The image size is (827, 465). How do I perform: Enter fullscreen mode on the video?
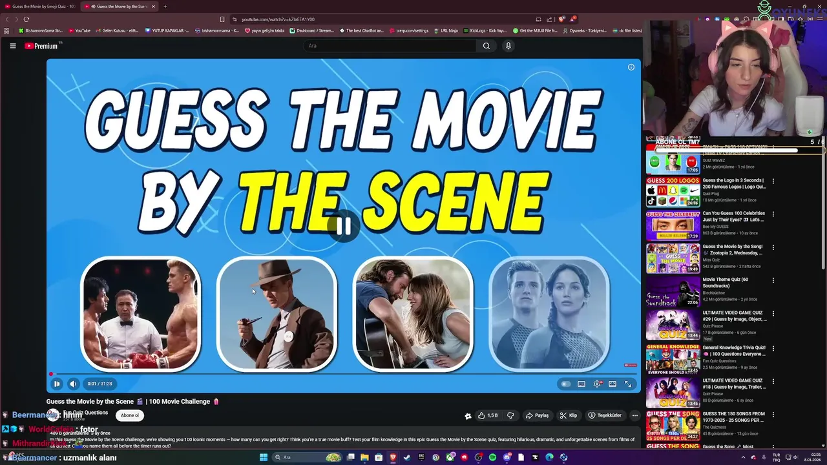coord(628,384)
